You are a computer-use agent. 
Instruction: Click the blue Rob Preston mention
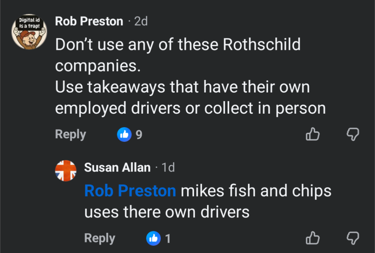130,191
